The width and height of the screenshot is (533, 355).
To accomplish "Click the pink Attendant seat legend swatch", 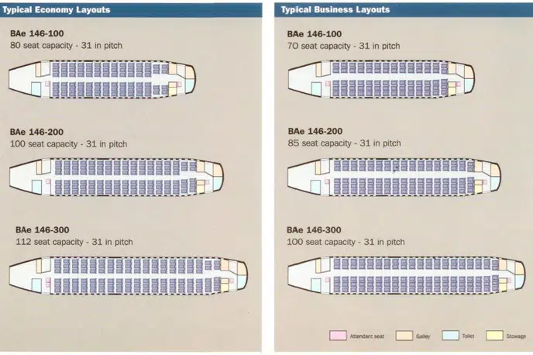I will click(x=336, y=336).
